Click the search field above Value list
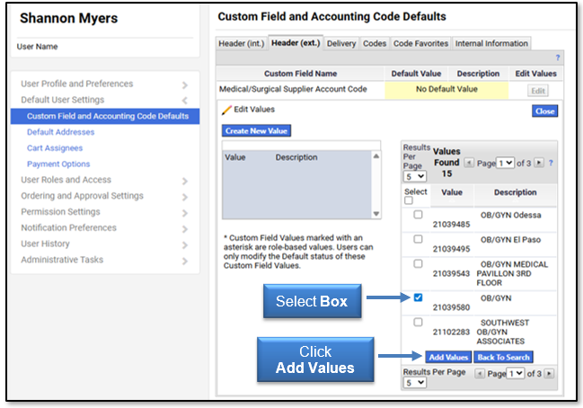The image size is (583, 408). point(301,146)
